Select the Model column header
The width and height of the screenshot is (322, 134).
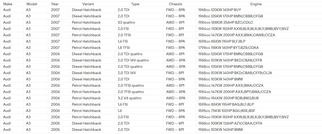pyautogui.click(x=32, y=4)
